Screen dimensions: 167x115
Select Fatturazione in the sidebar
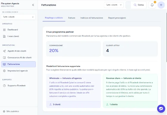18,64
